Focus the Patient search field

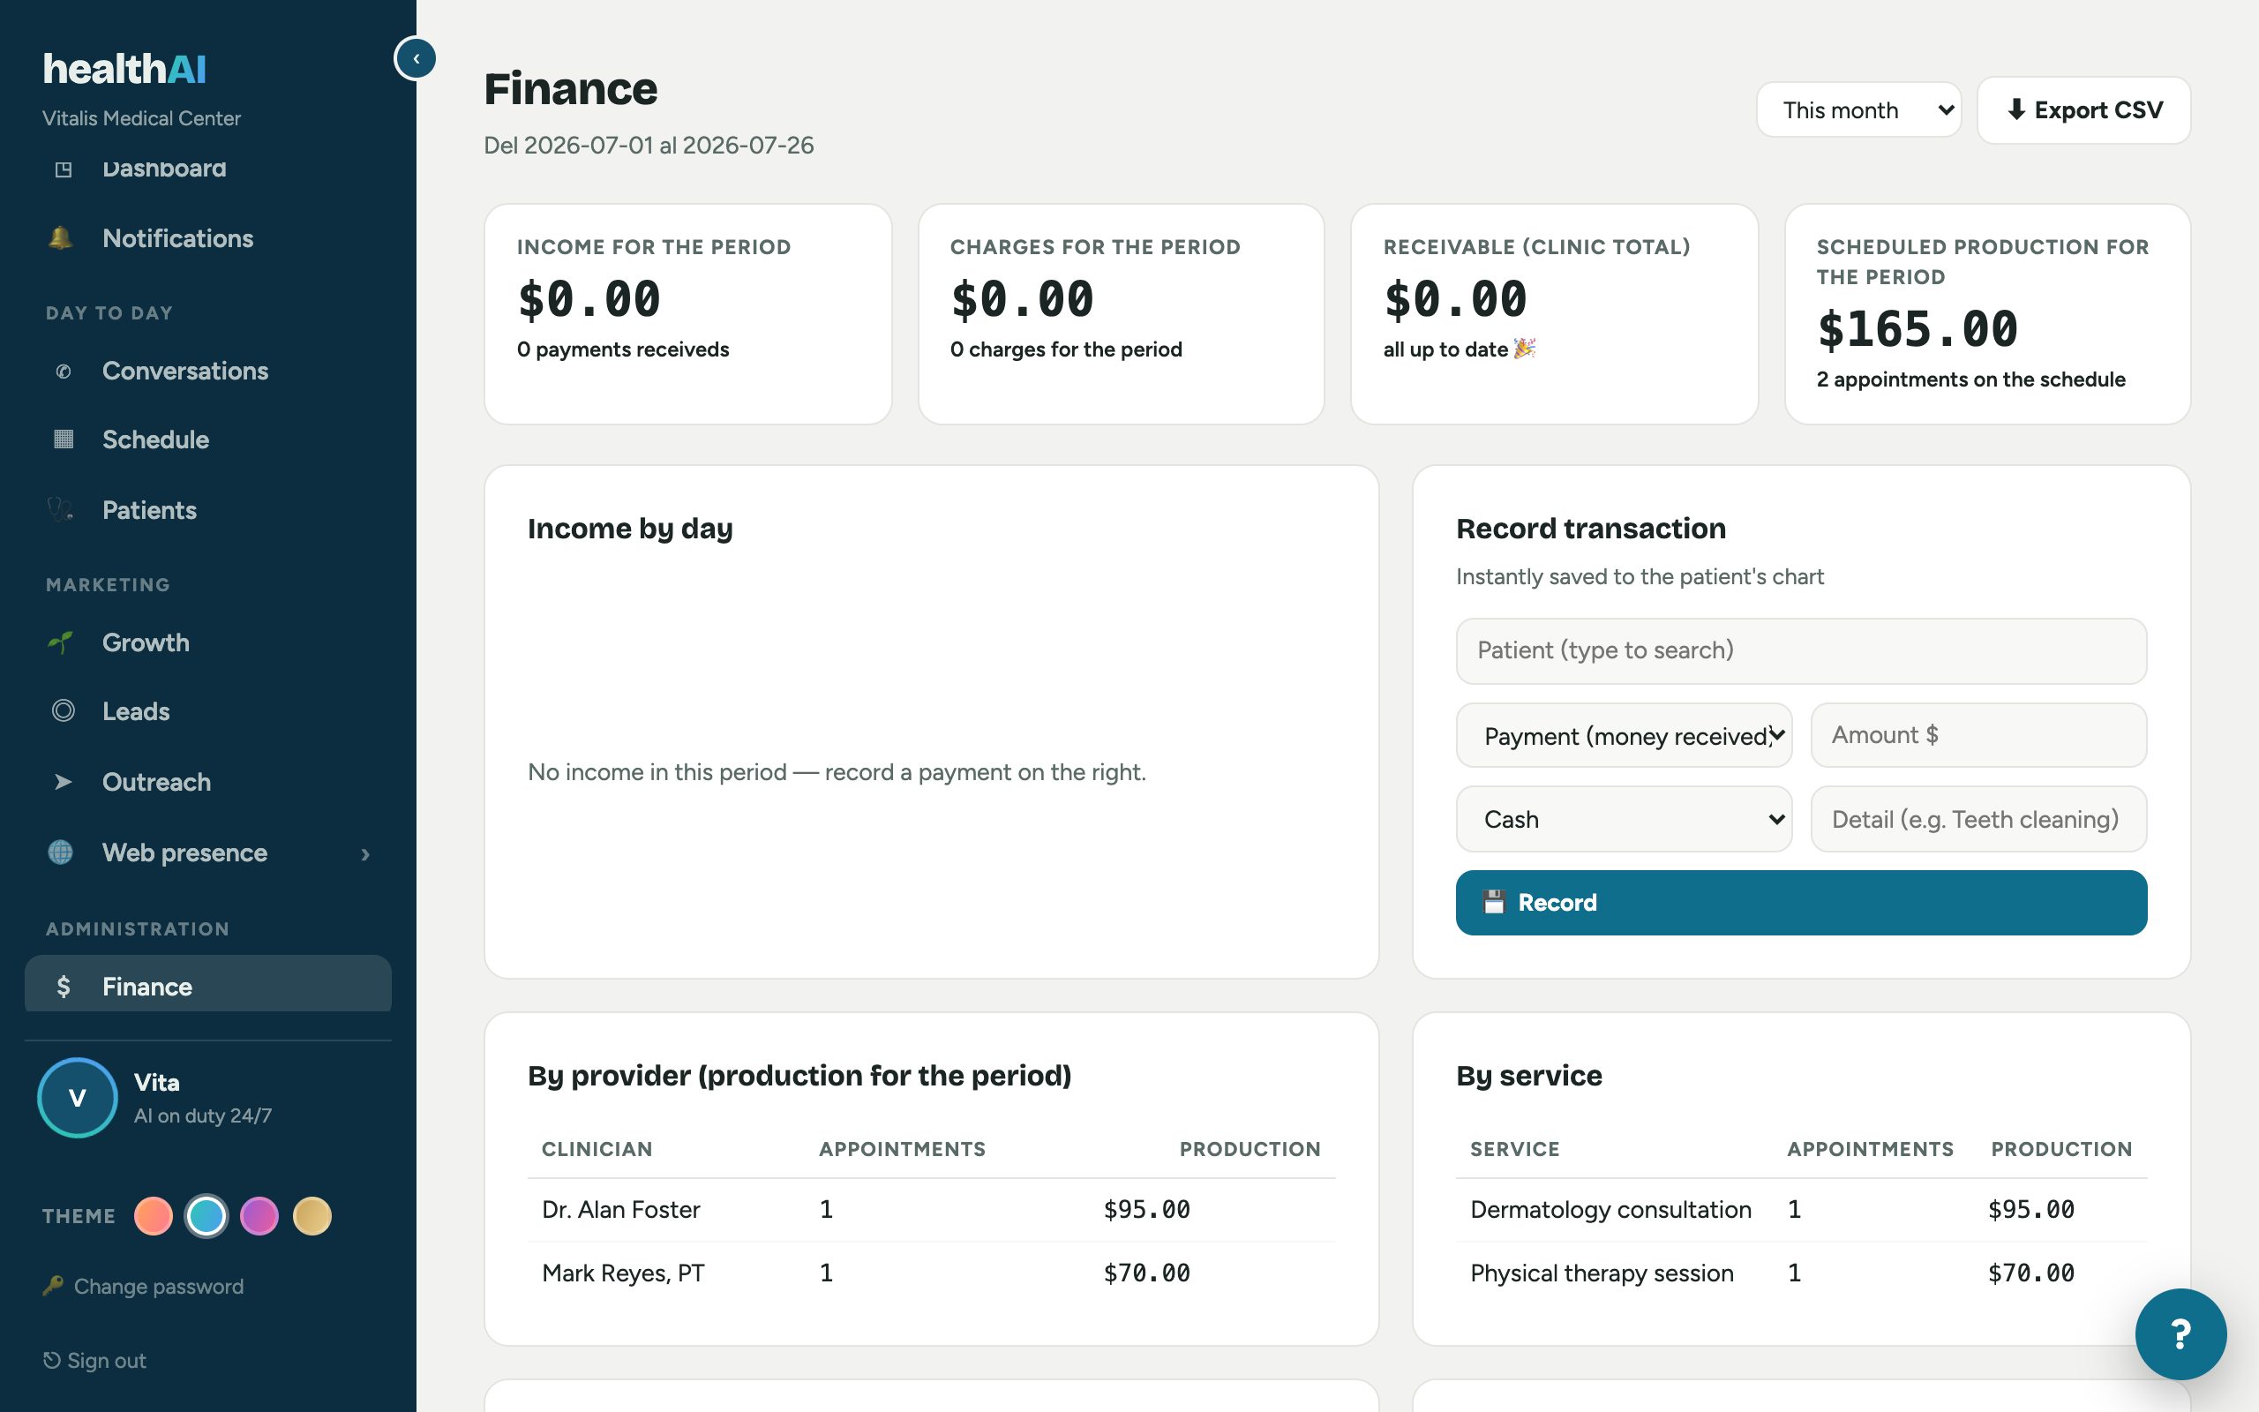coord(1801,651)
